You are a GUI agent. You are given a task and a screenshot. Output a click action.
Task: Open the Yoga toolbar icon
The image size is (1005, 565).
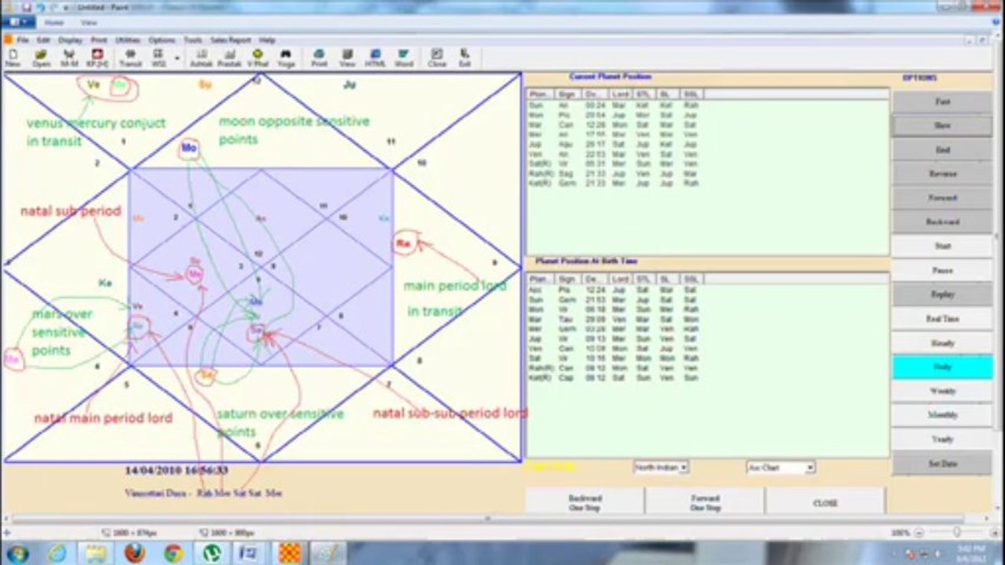click(286, 58)
